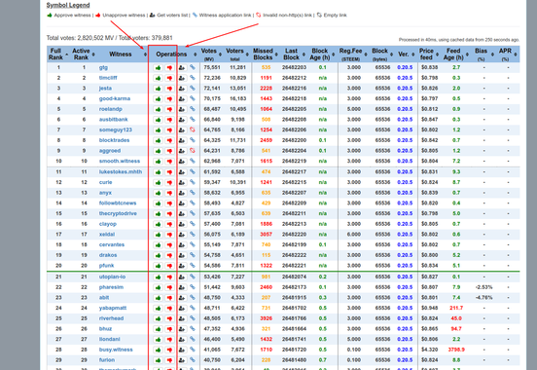Viewport: 537px width, 370px height.
Task: Click invalid link icon for someguy123
Action: pos(193,129)
